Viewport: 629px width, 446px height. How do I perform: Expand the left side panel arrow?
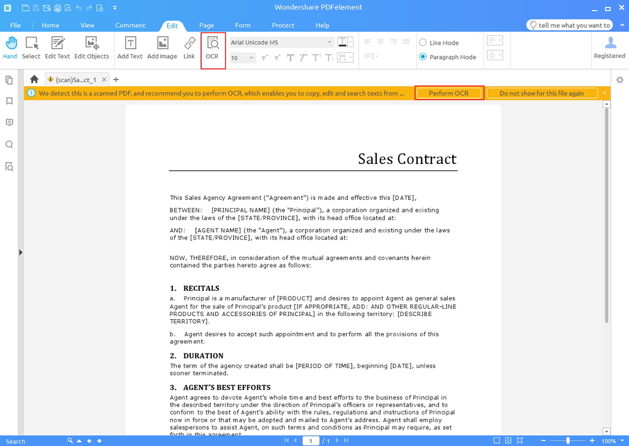(21, 253)
